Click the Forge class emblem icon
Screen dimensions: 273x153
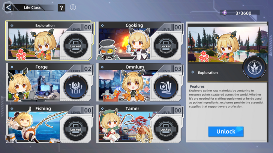point(76,87)
